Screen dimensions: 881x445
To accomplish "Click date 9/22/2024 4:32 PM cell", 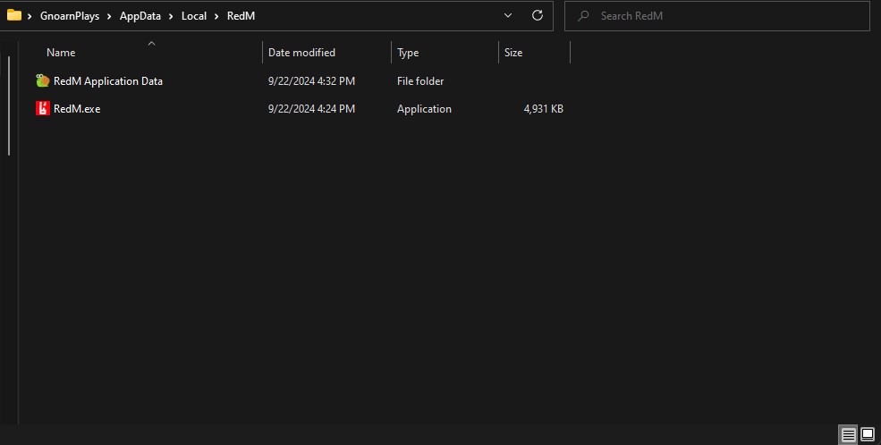I will (x=311, y=80).
